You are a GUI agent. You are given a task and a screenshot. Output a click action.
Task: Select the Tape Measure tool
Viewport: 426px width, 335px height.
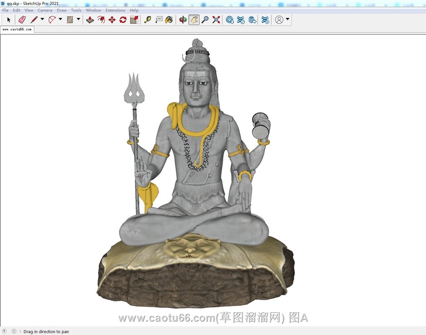(147, 20)
